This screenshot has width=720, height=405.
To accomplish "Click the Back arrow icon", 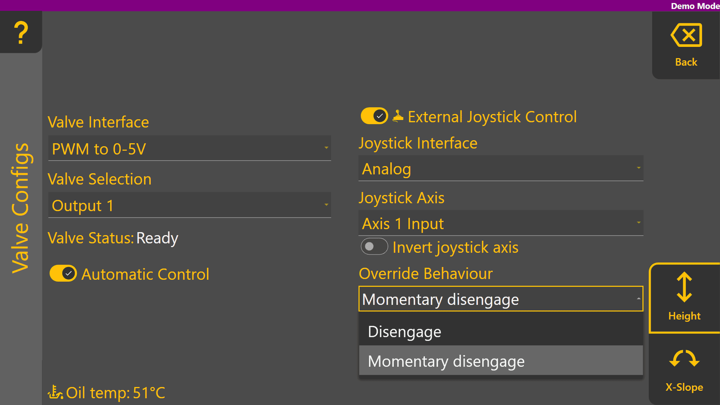I will 686,35.
